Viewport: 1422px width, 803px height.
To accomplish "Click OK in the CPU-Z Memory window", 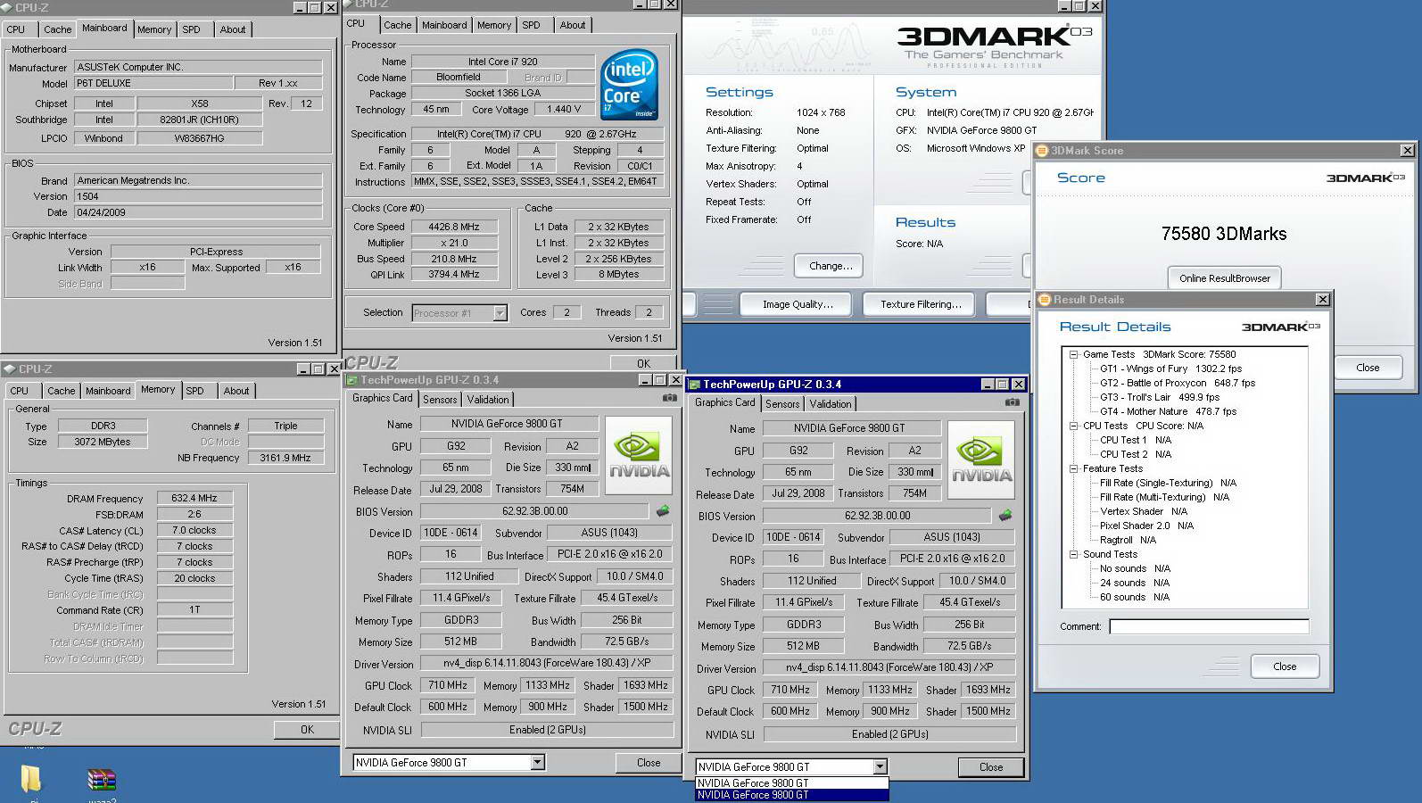I will [307, 729].
